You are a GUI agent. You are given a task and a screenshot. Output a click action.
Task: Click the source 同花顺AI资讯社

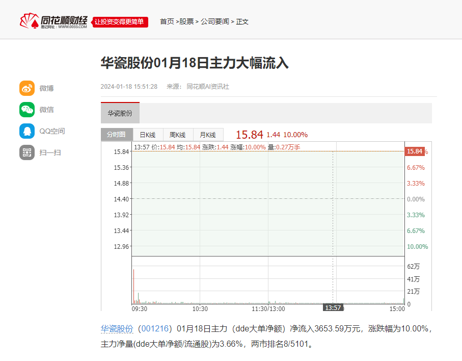(208, 86)
